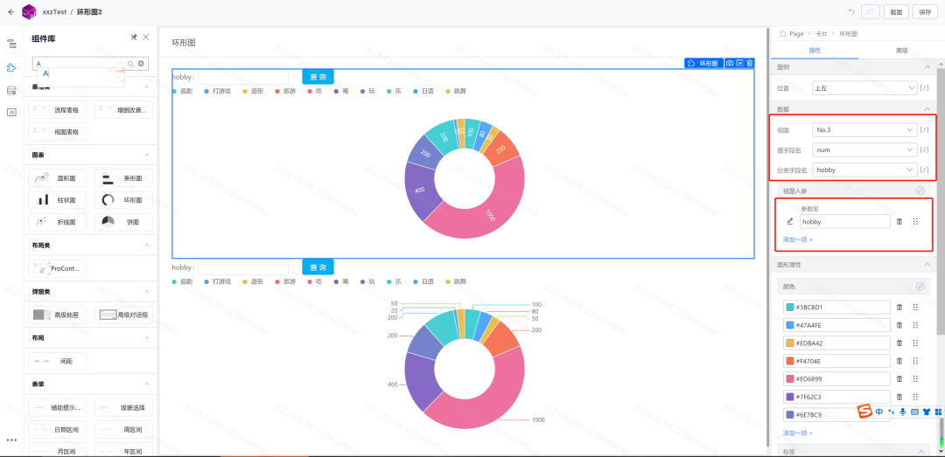Open the component library sidebar icon

(11, 67)
